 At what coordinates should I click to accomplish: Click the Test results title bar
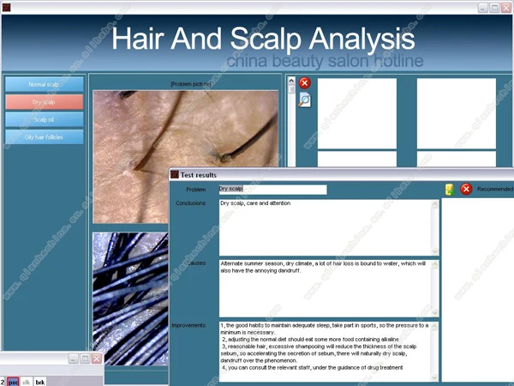[342, 175]
